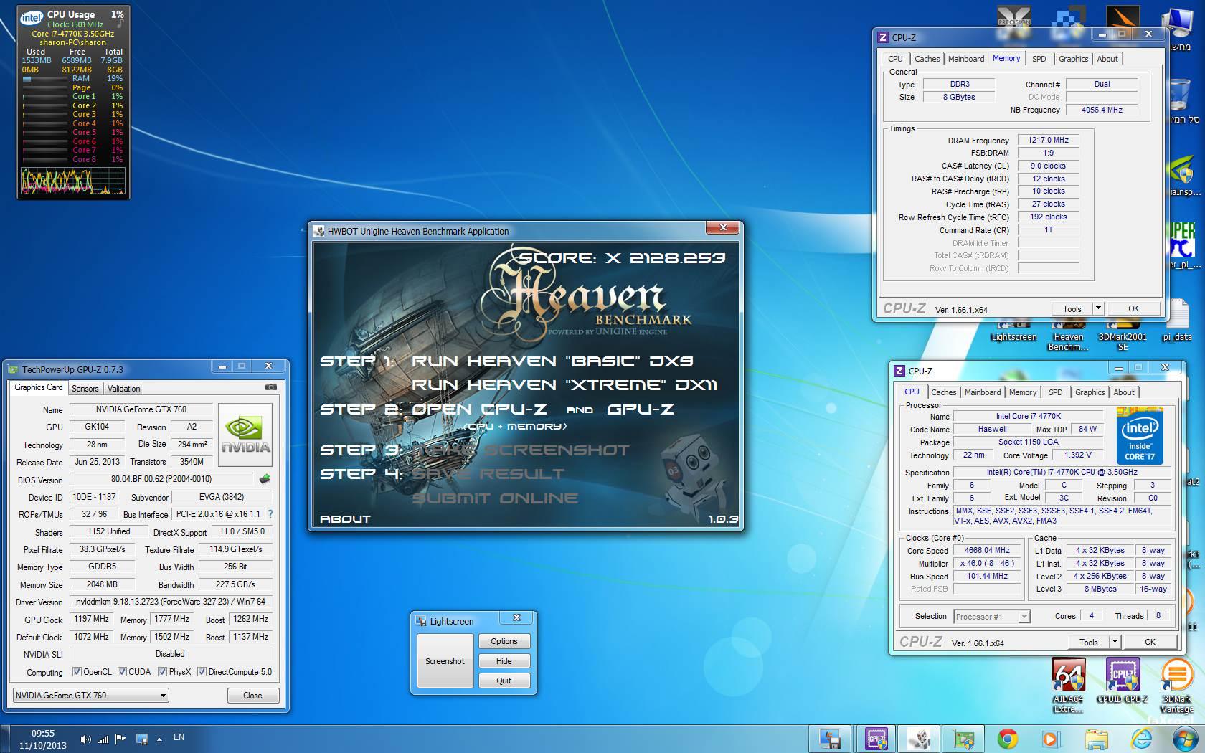
Task: Click the Lightscreen Hide button
Action: click(x=504, y=661)
